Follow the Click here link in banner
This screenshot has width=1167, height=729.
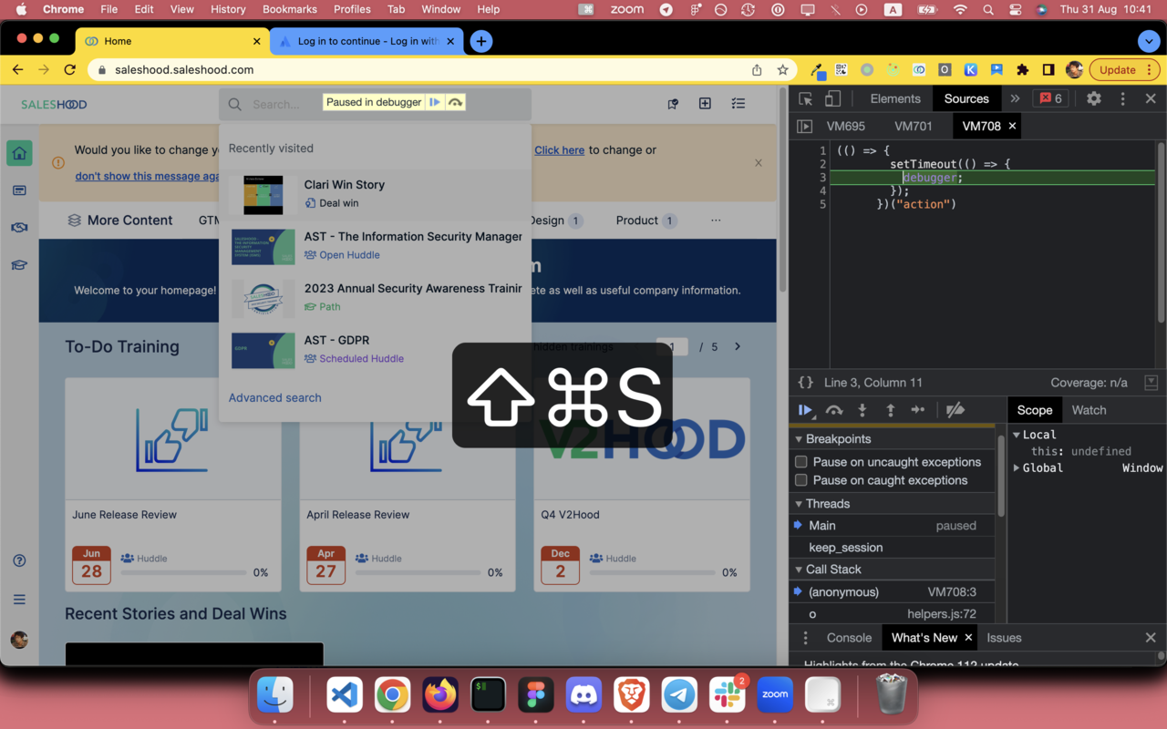(x=559, y=150)
